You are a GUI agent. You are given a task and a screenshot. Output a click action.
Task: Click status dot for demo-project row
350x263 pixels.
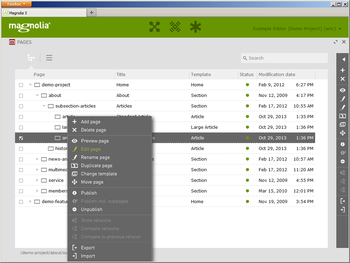coord(247,85)
